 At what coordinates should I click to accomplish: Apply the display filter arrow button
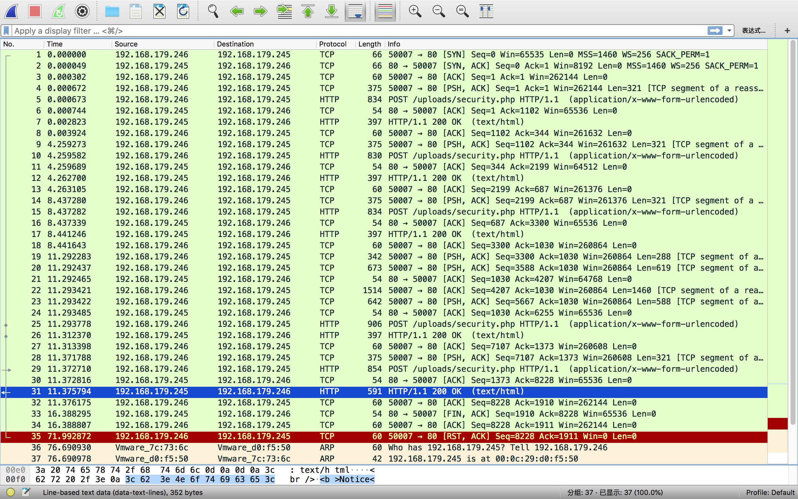(x=715, y=31)
